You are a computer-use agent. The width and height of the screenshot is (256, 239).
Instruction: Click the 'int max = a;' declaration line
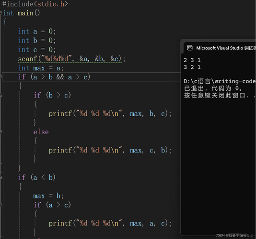[41, 68]
